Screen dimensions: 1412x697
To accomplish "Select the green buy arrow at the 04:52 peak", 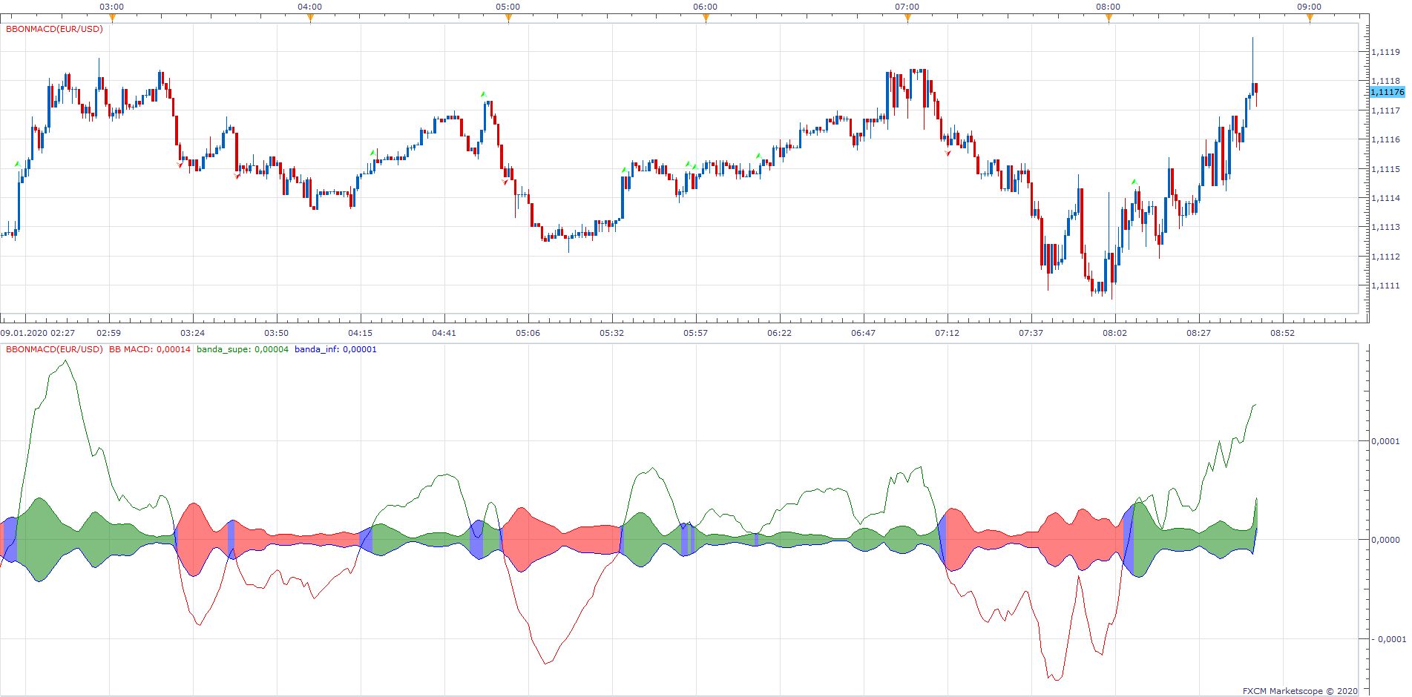I will (483, 94).
